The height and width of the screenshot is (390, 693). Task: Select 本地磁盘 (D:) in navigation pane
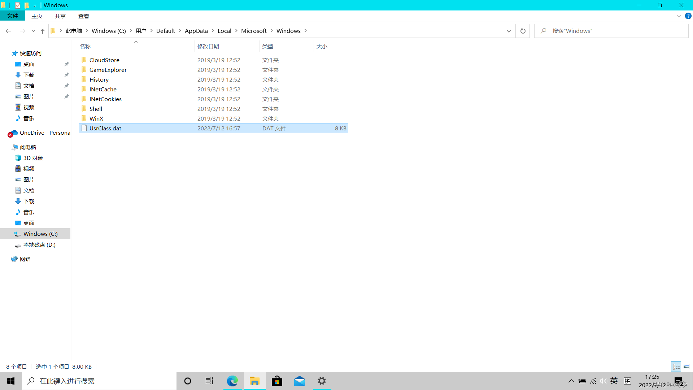click(39, 244)
